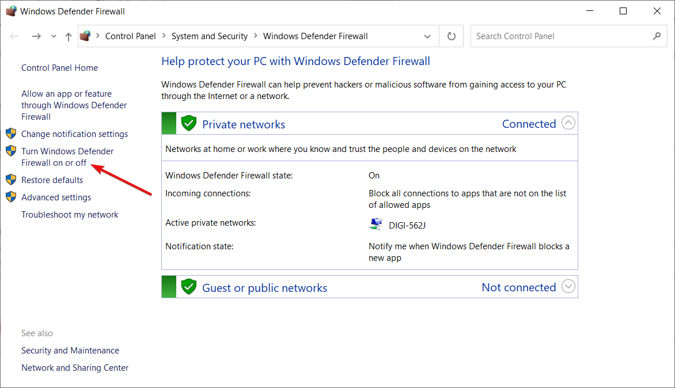Viewport: 675px width, 388px height.
Task: Open the recent locations dropdown arrow
Action: point(54,37)
